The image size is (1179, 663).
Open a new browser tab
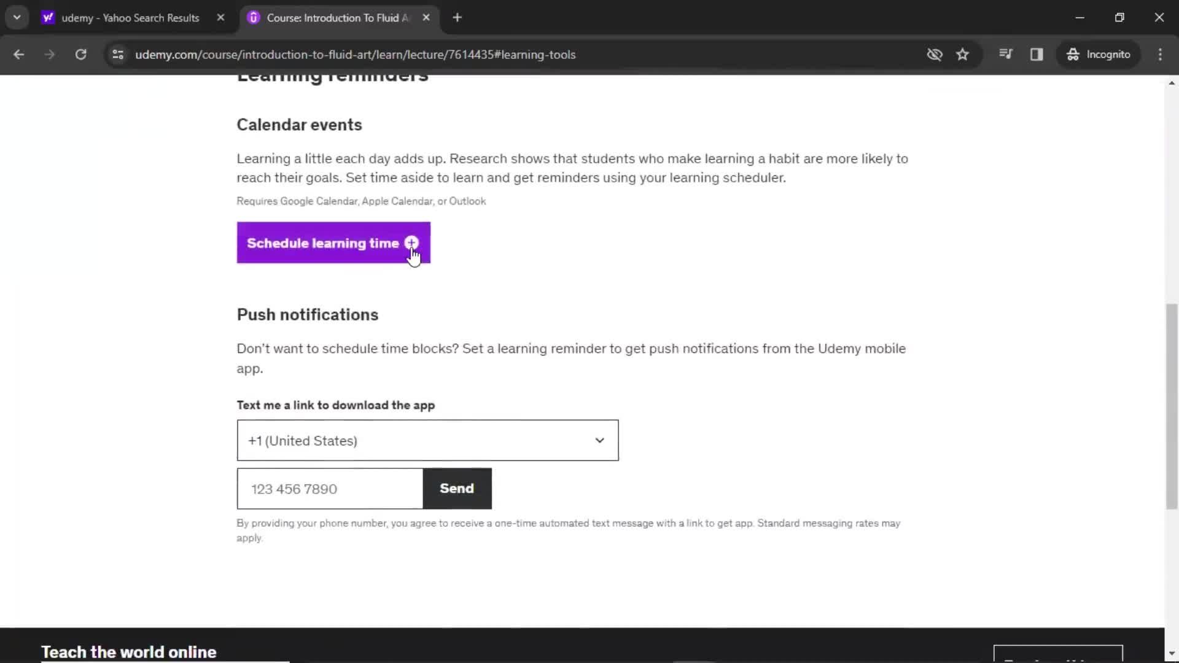[457, 18]
